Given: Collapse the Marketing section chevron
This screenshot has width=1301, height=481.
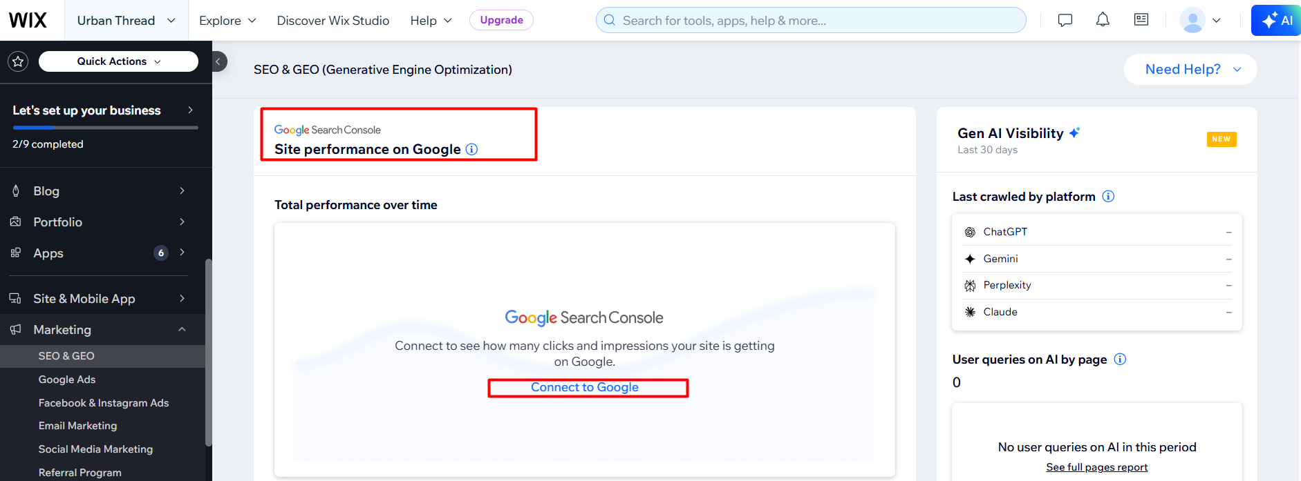Looking at the screenshot, I should point(182,329).
